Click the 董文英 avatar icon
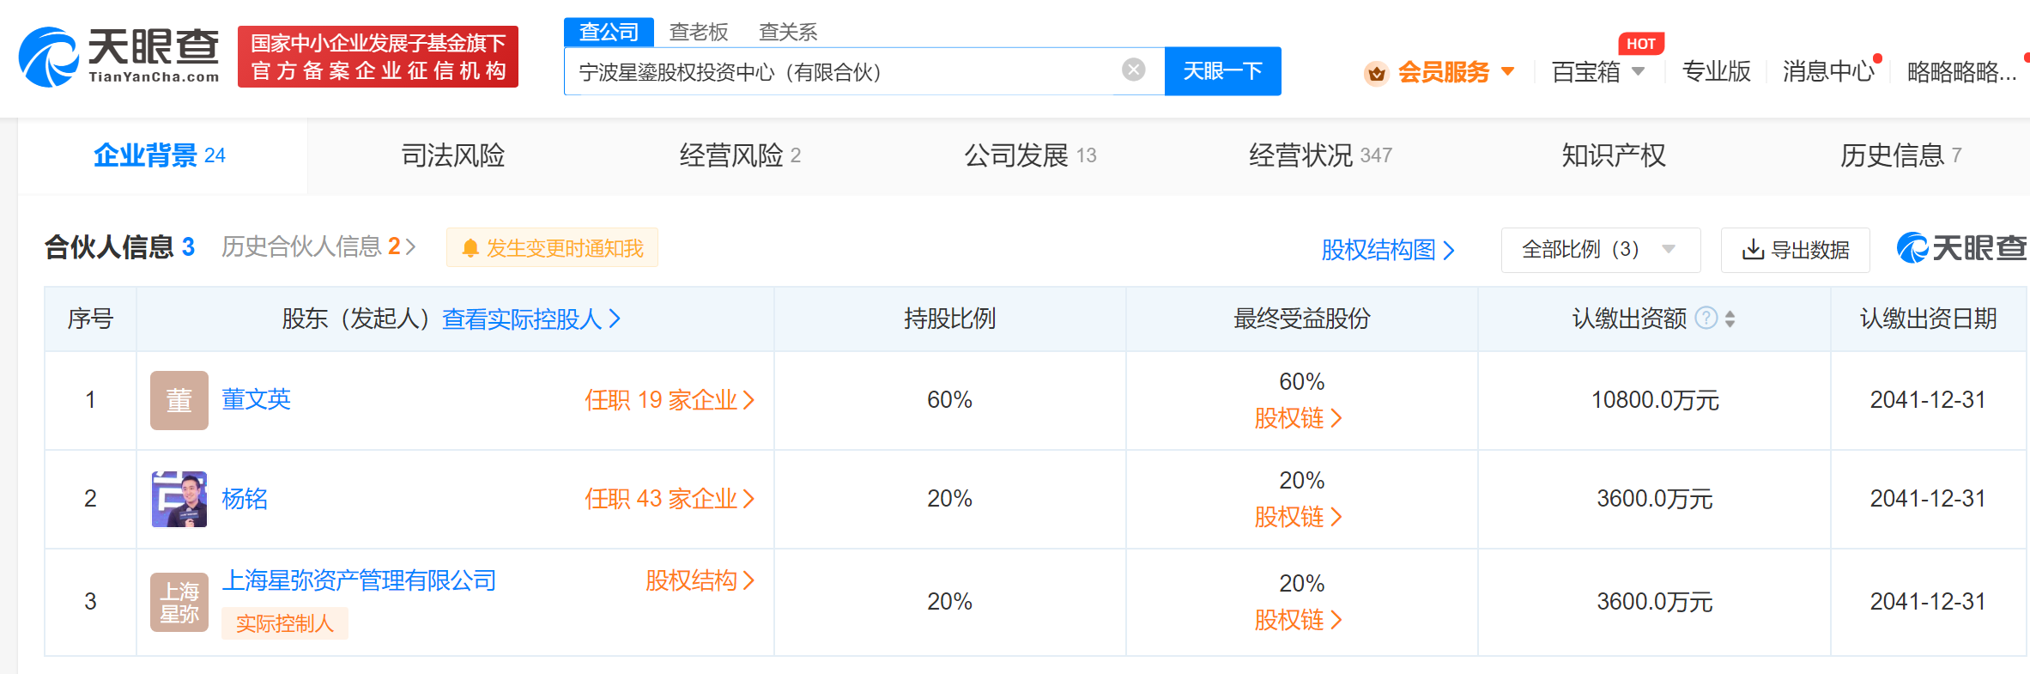The height and width of the screenshot is (674, 2030). pos(179,400)
